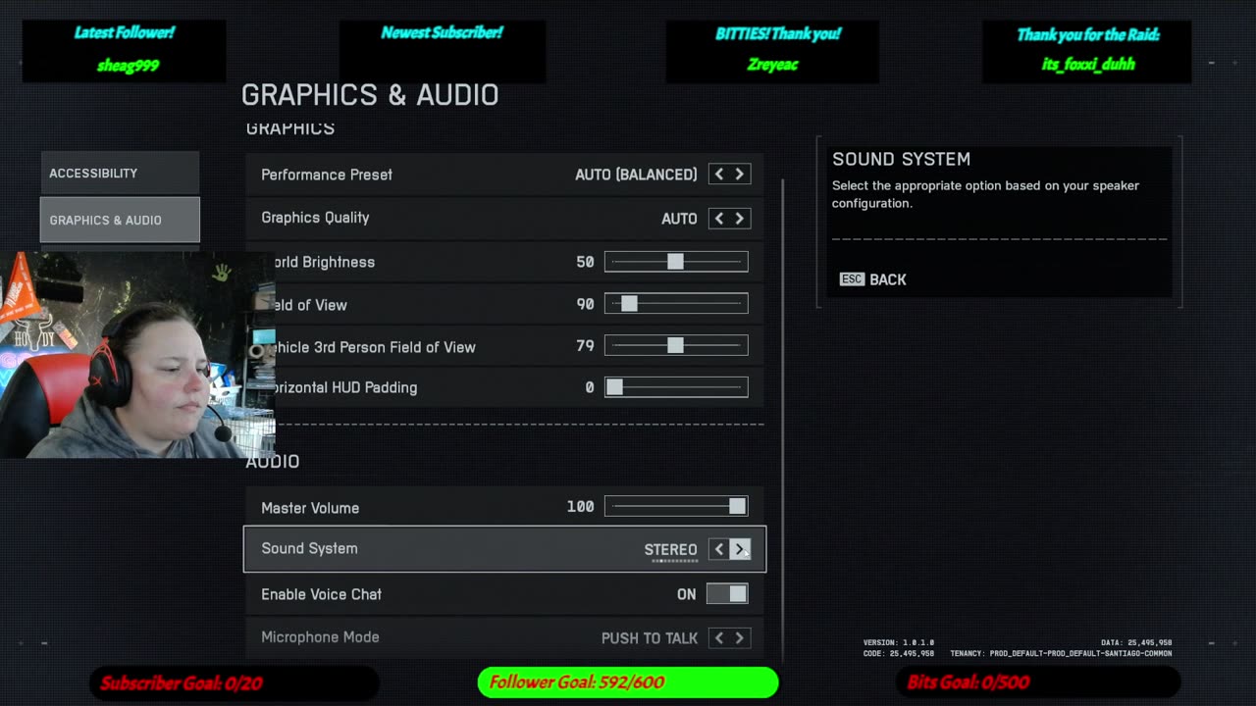Select next Graphics Quality option

740,219
